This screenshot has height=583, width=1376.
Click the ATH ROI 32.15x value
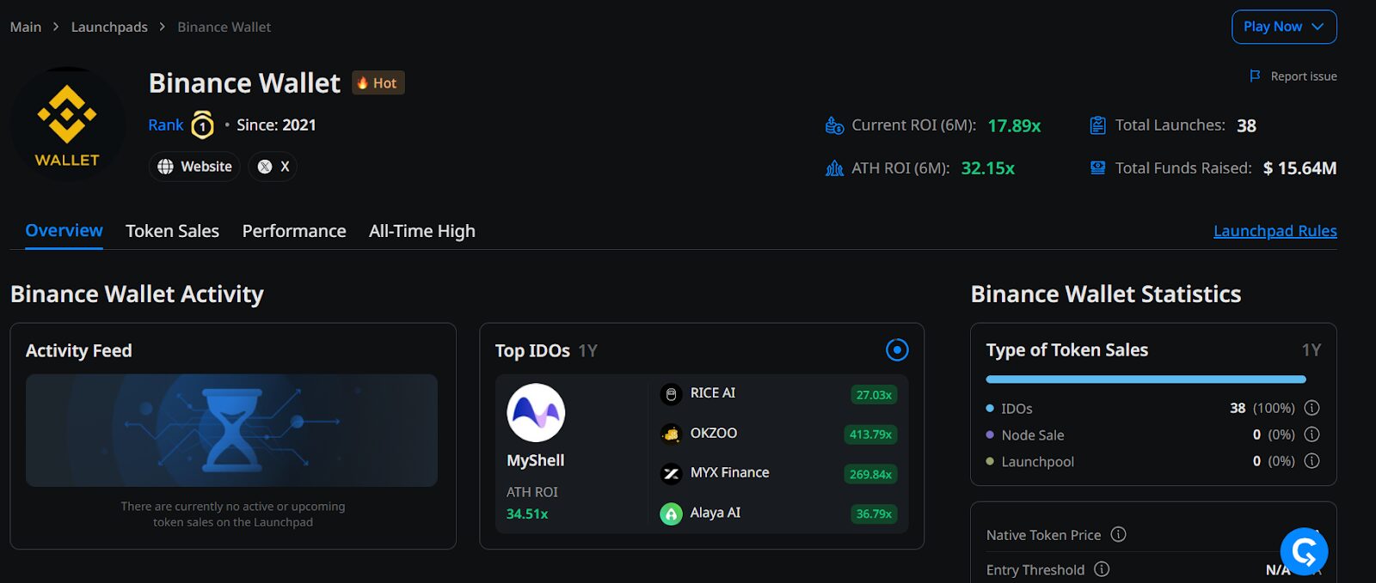[987, 168]
